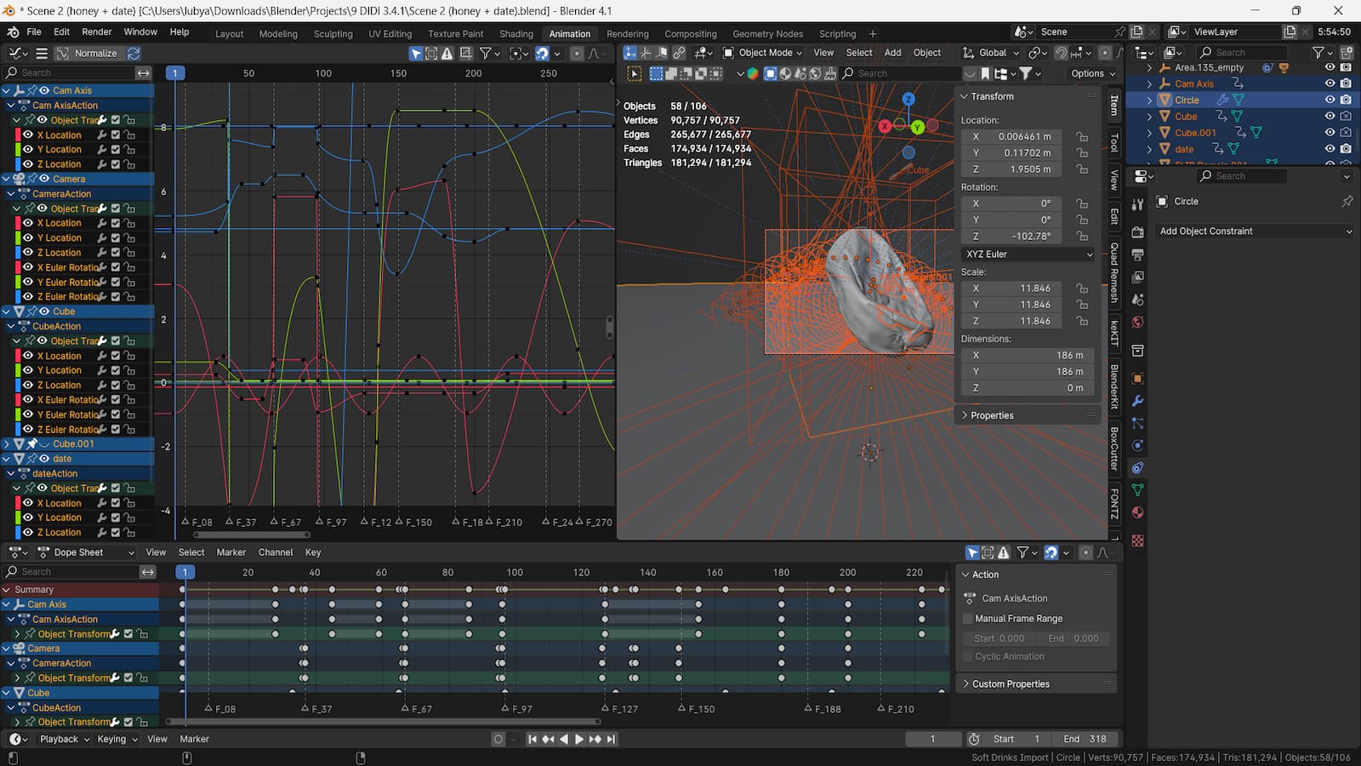Open the Material properties tab

pos(1137,512)
